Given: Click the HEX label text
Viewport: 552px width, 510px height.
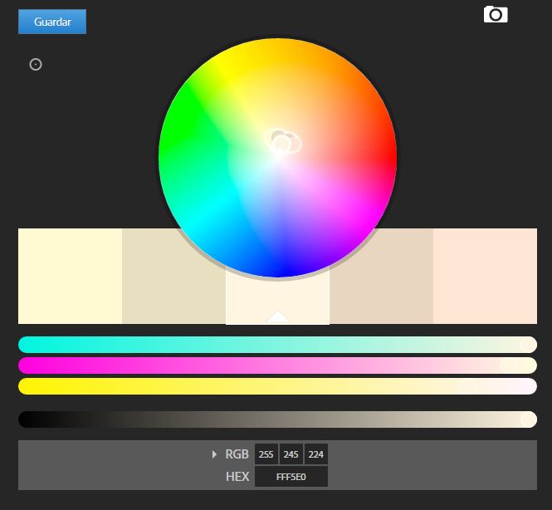Looking at the screenshot, I should point(237,477).
